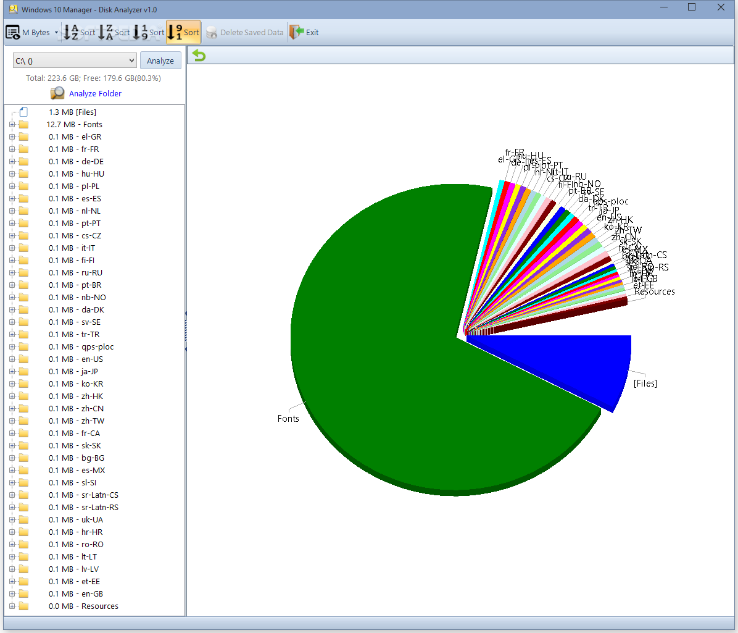
Task: Click the de-DE folder icon
Action: [x=23, y=162]
